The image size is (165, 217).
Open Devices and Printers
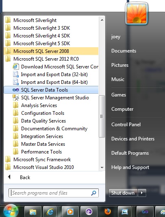click(133, 139)
